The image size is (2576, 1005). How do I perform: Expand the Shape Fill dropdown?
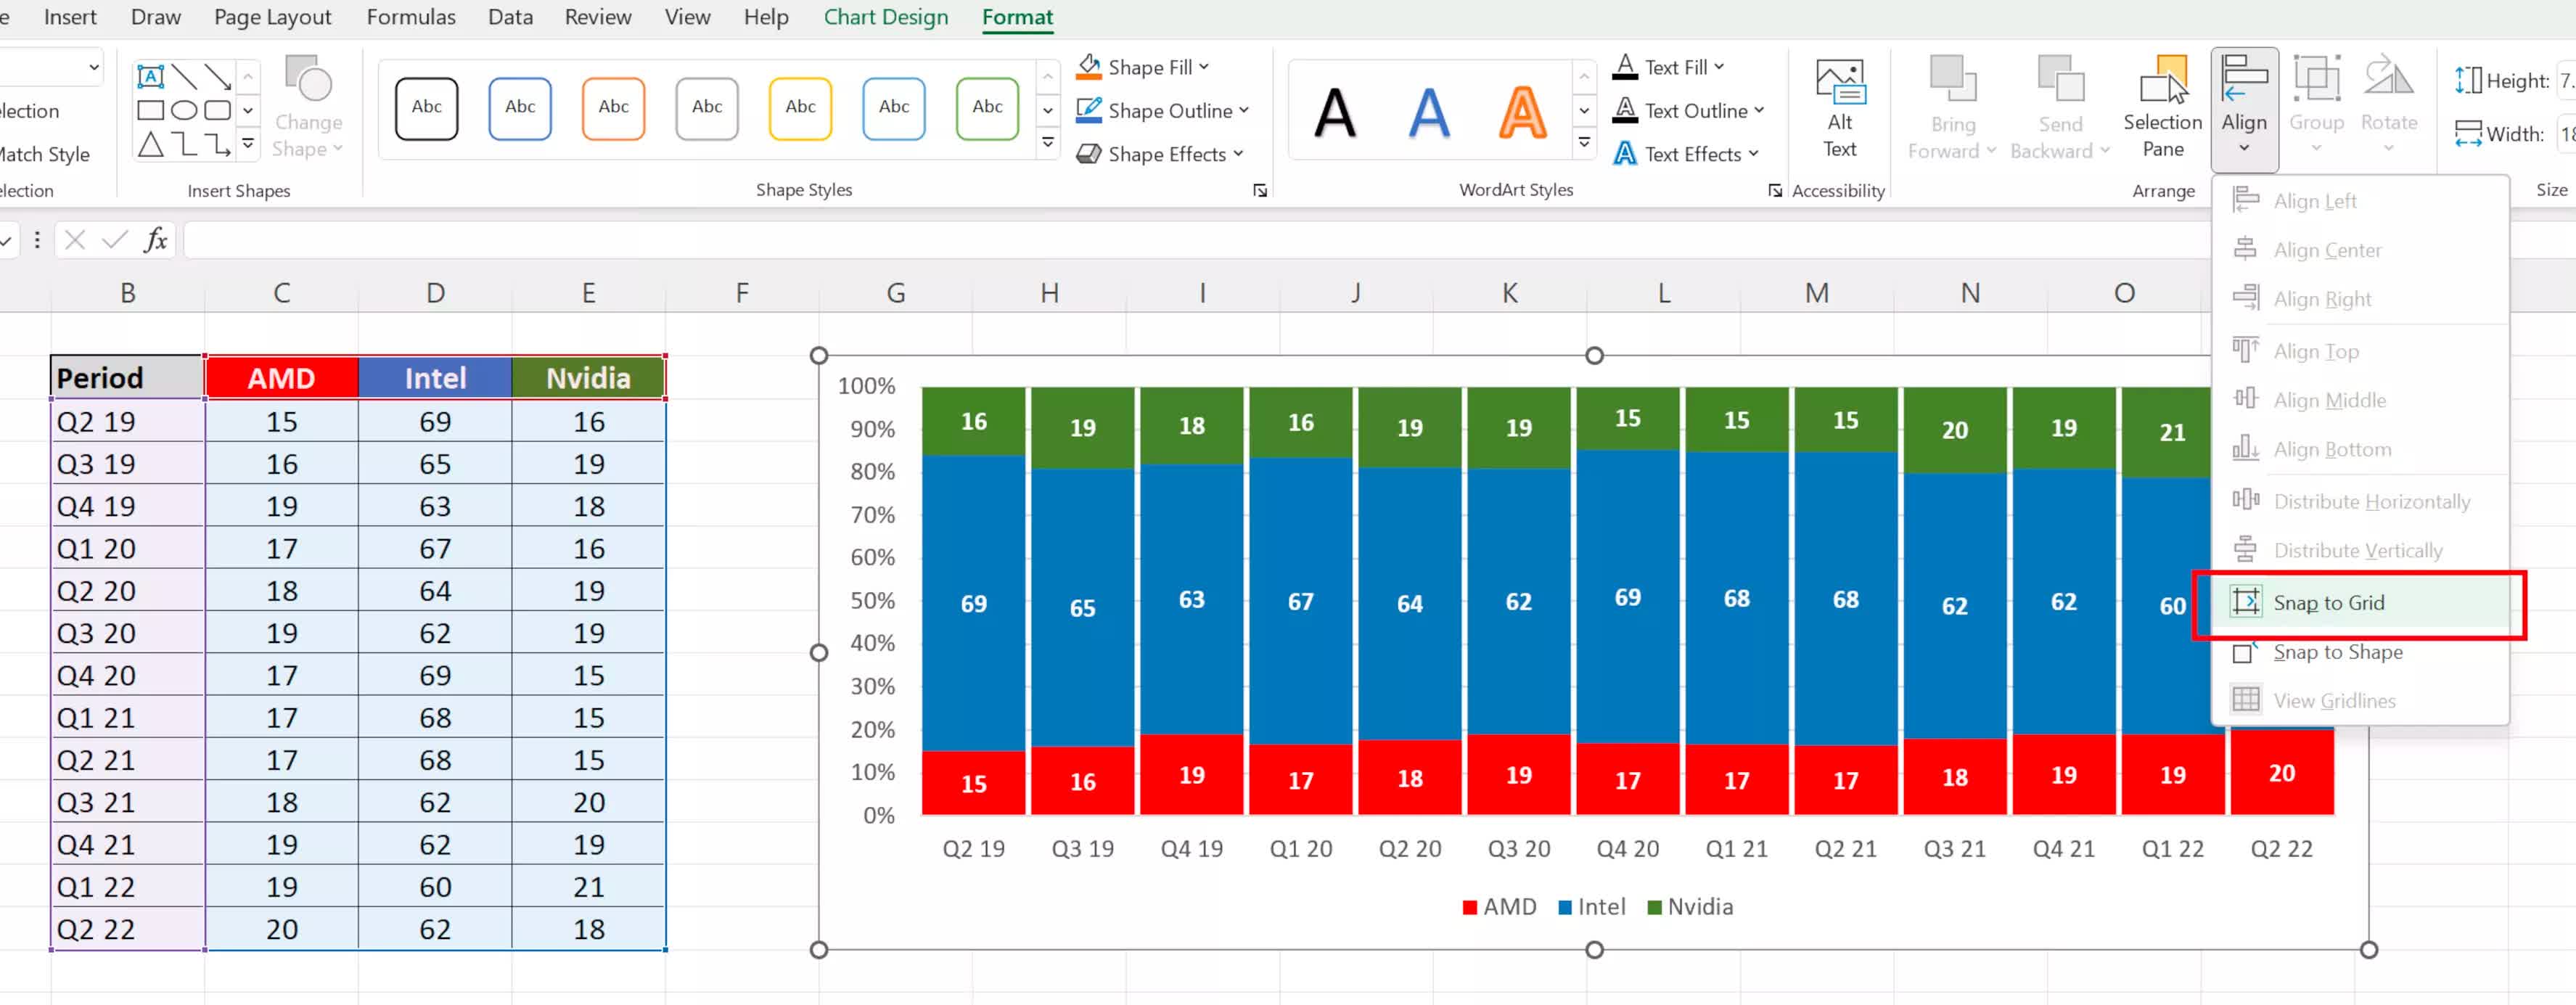point(1204,67)
